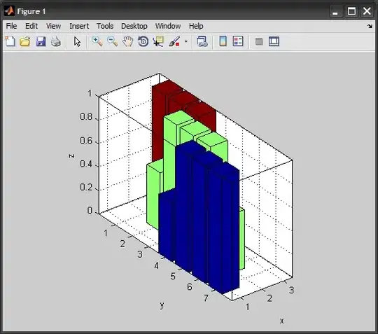Activate the Zoom In magnifier tool

[x=97, y=41]
